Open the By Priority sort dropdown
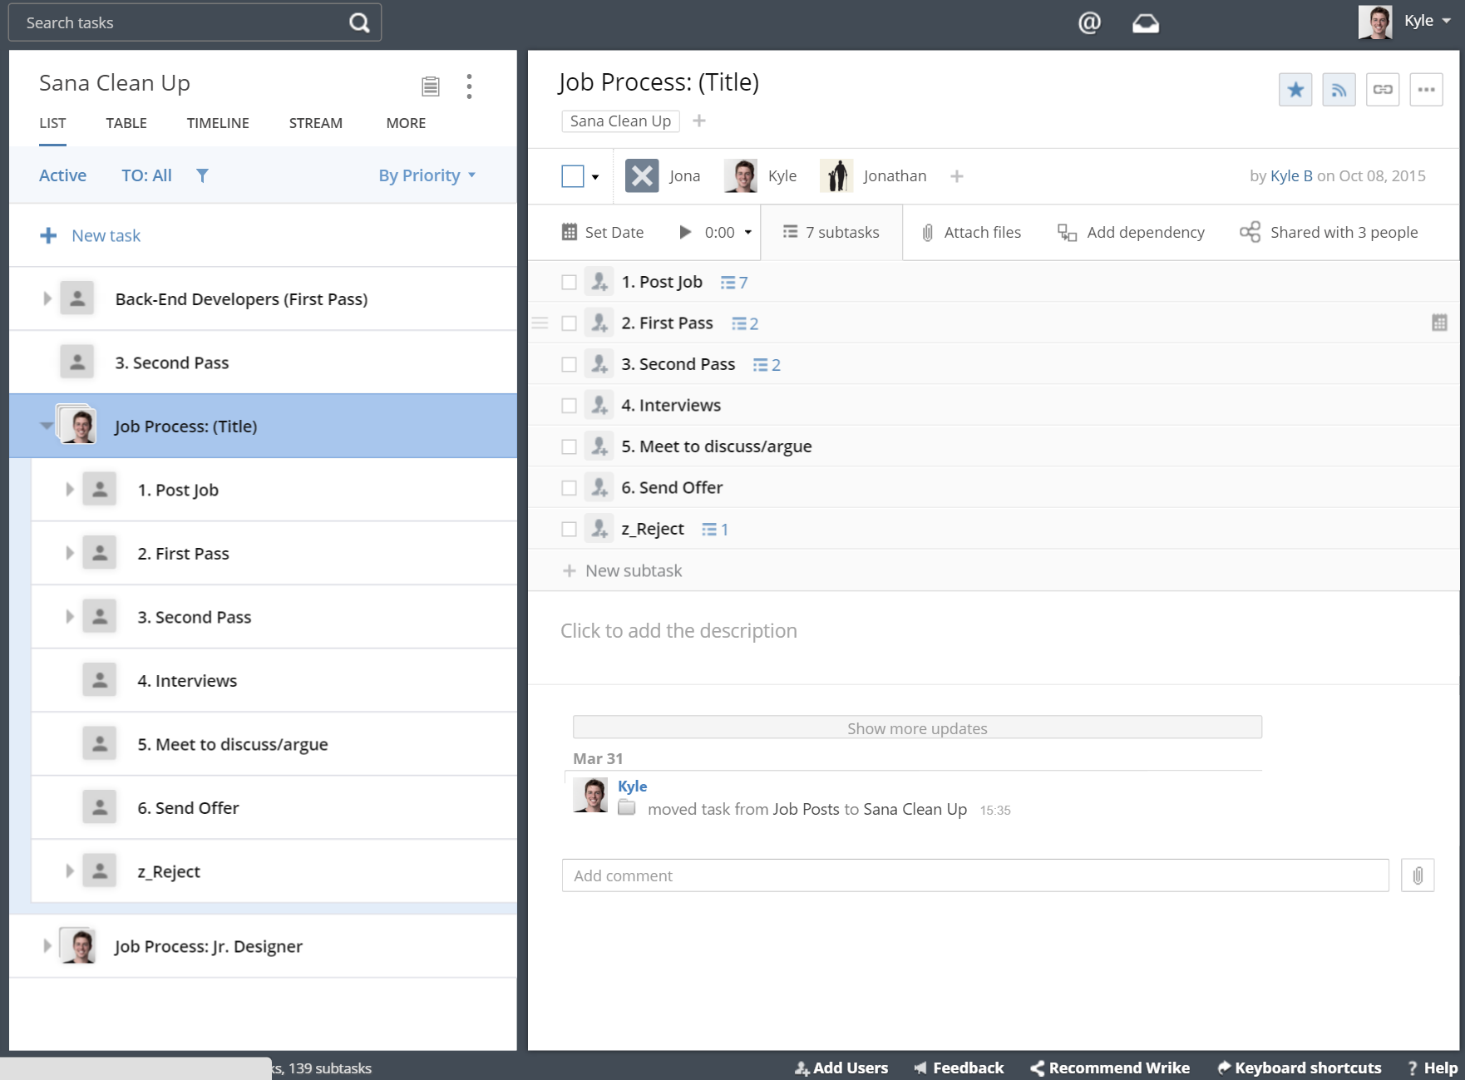Screen dimensions: 1465x1080 tap(427, 175)
